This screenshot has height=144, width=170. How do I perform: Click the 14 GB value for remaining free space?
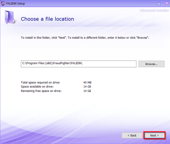click(87, 91)
